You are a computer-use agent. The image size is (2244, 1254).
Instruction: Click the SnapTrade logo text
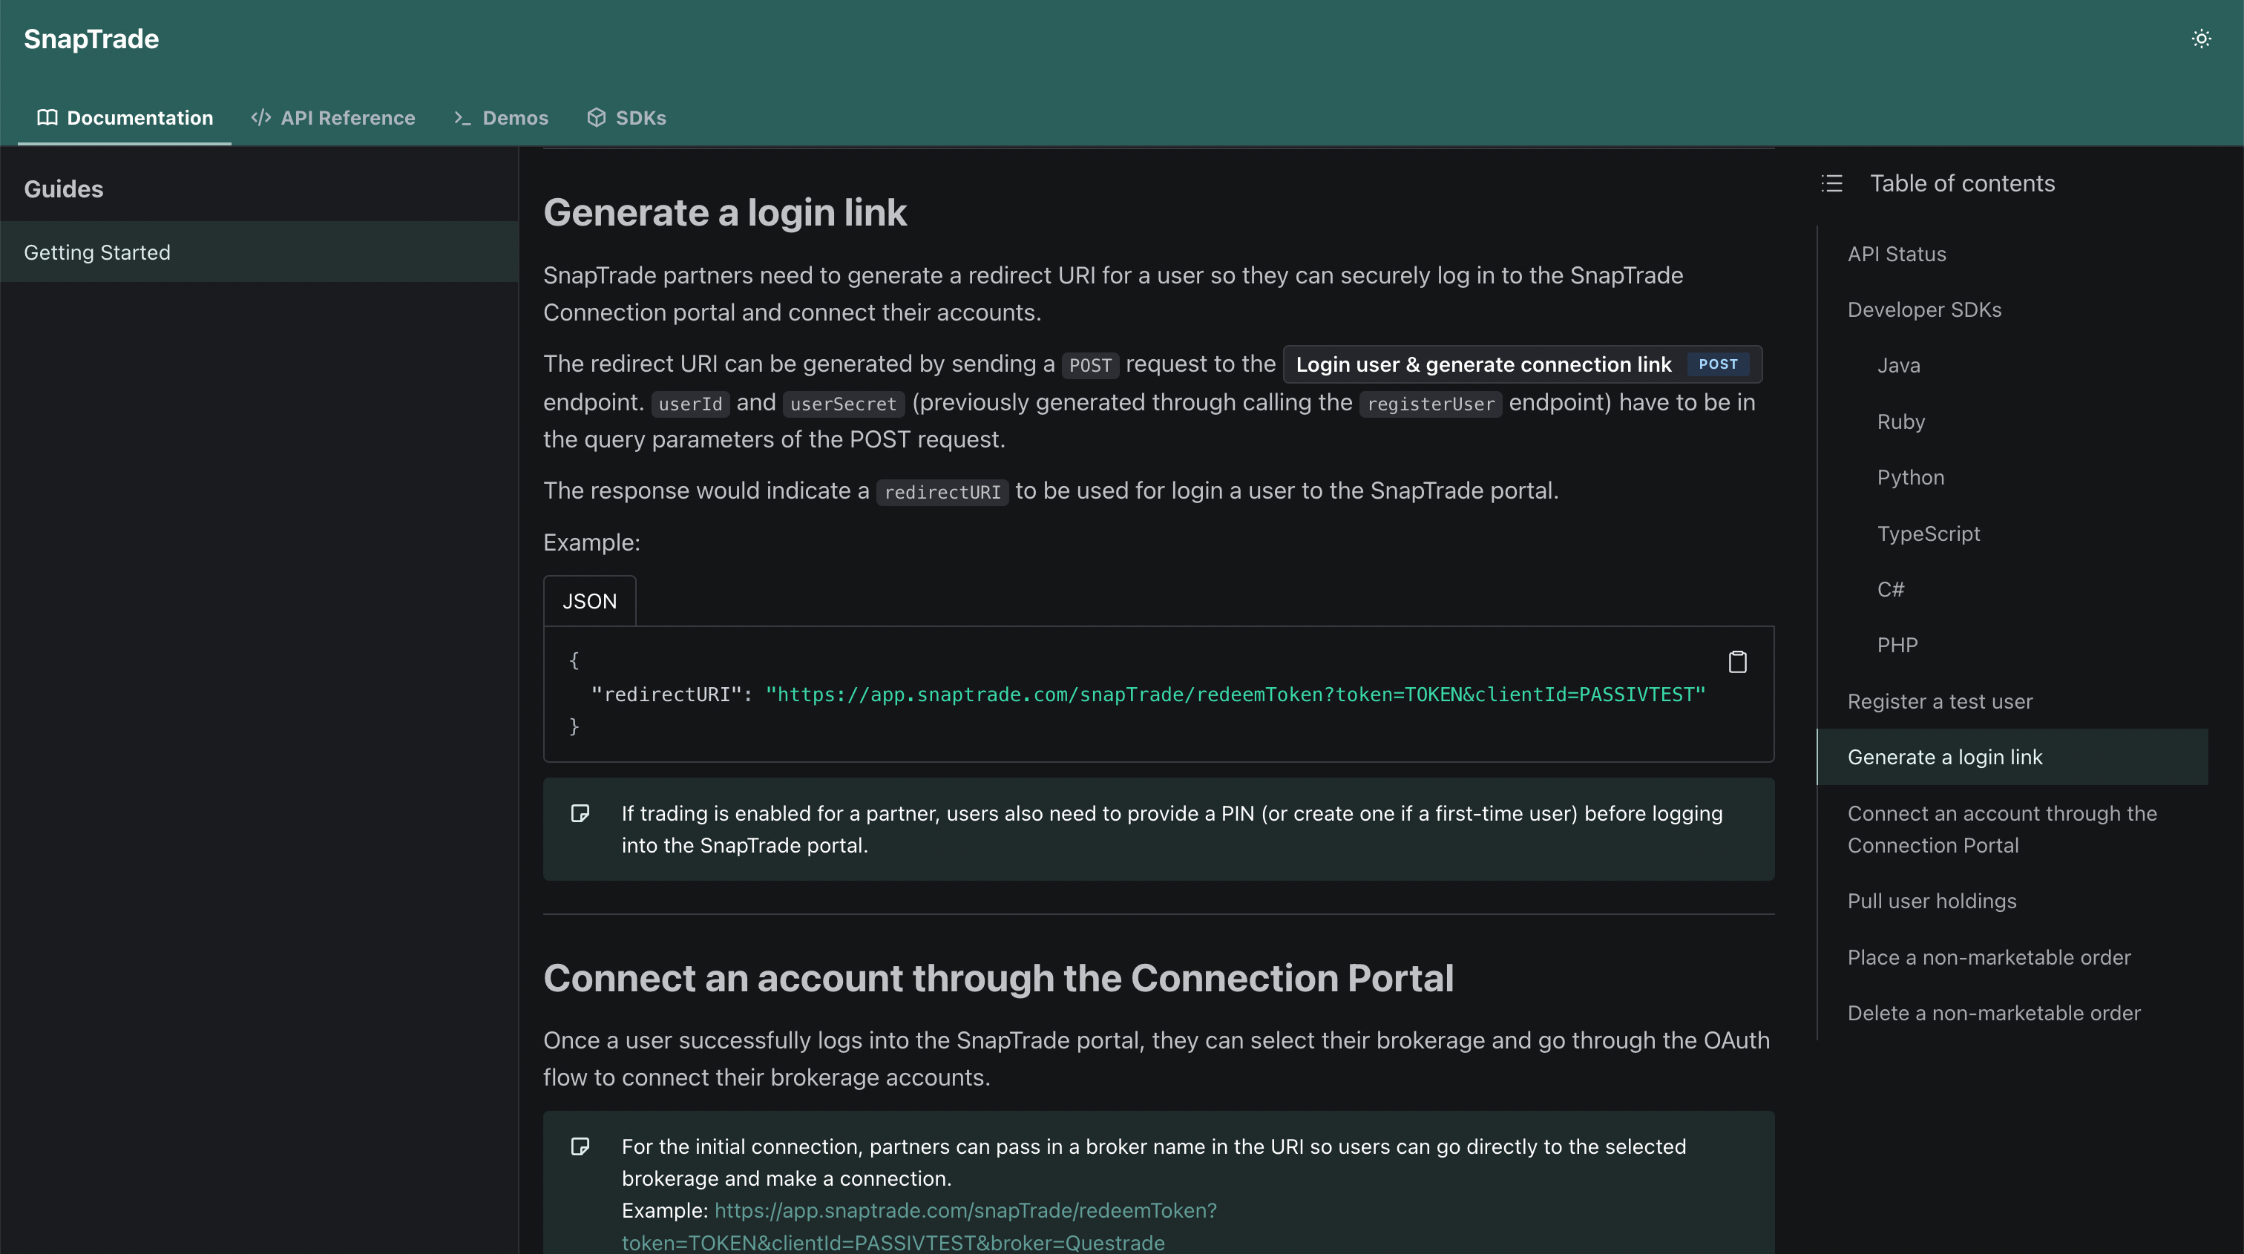point(91,39)
